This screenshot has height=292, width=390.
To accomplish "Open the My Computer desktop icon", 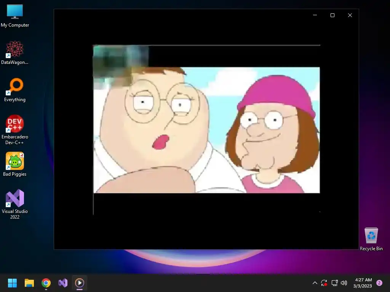I will [x=15, y=16].
